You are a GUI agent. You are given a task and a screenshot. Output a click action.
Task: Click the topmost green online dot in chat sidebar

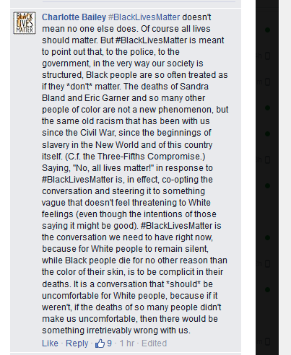pyautogui.click(x=267, y=30)
